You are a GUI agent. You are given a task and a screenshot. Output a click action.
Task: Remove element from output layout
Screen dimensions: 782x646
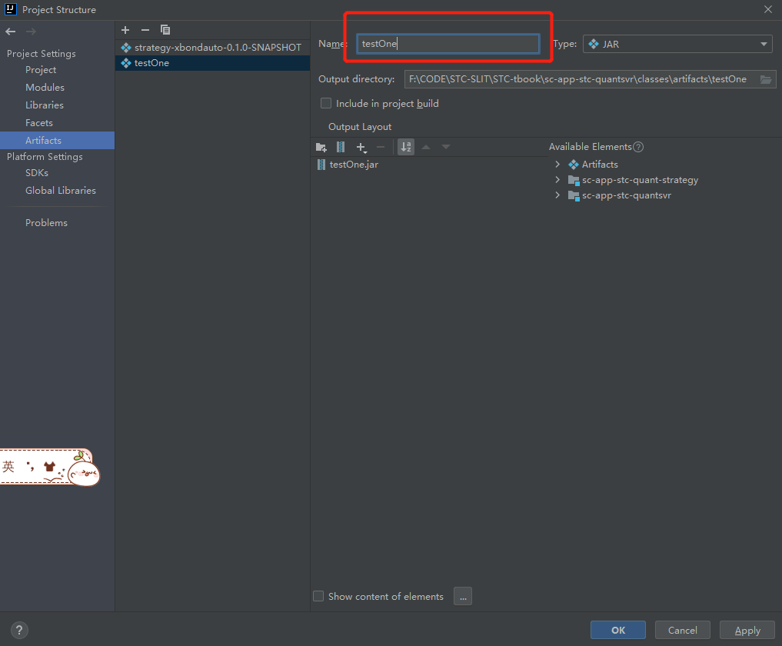coord(381,147)
